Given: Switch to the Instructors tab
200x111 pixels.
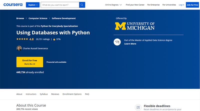Looking at the screenshot, I should point(31,94).
